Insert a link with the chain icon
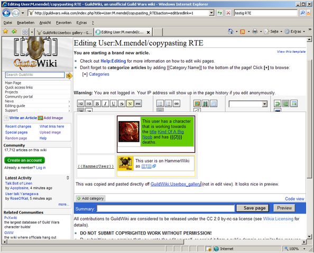 point(177,104)
